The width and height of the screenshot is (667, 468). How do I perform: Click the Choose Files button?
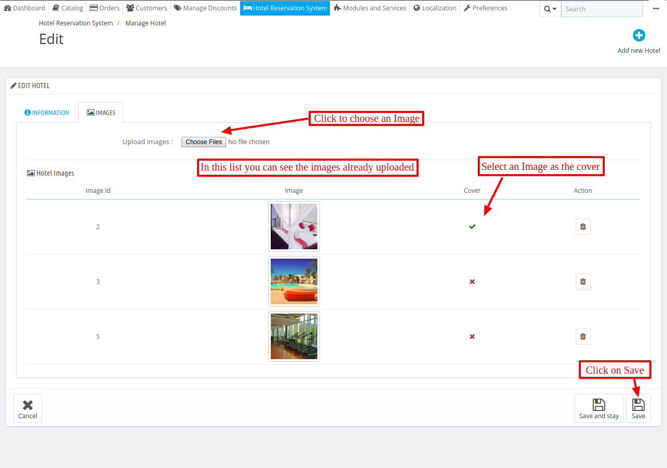click(204, 141)
